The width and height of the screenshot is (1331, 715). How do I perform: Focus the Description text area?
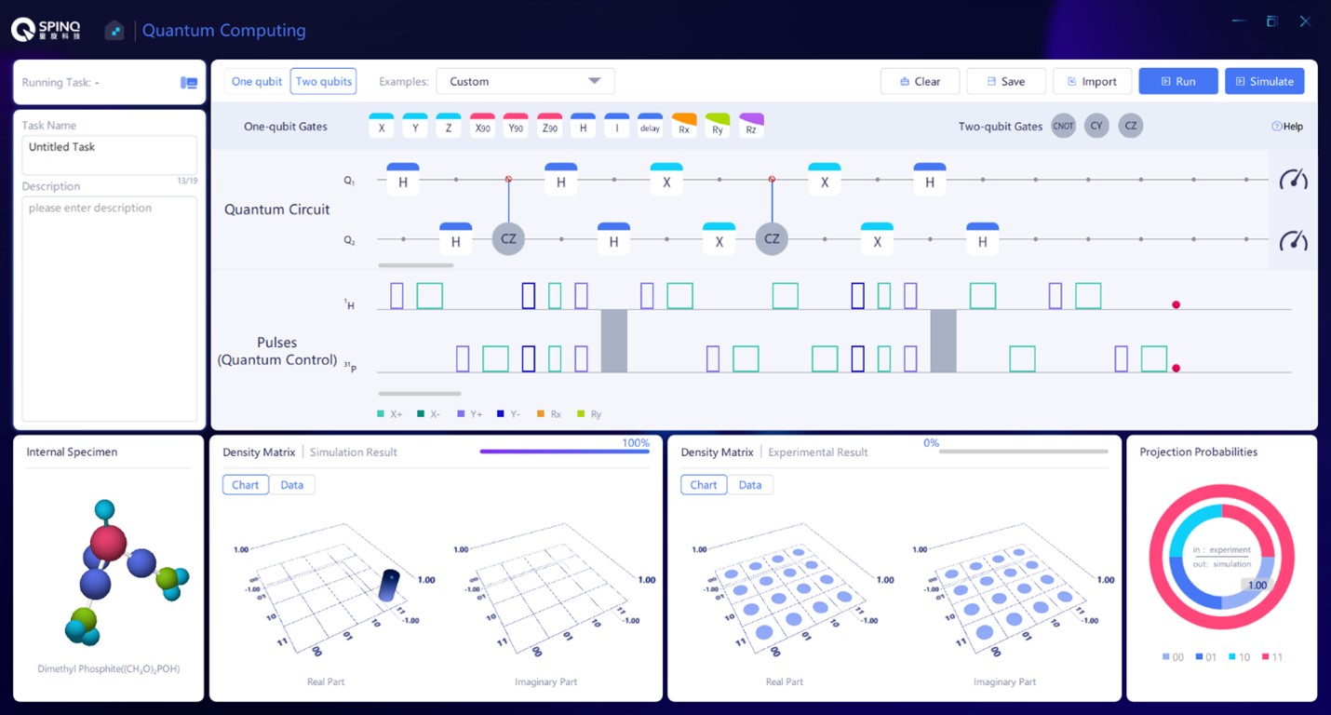(x=110, y=308)
